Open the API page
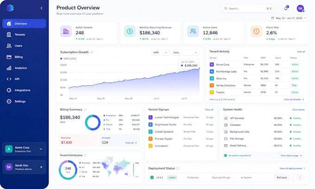Viewport: 315px width, 189px height. coord(24,79)
